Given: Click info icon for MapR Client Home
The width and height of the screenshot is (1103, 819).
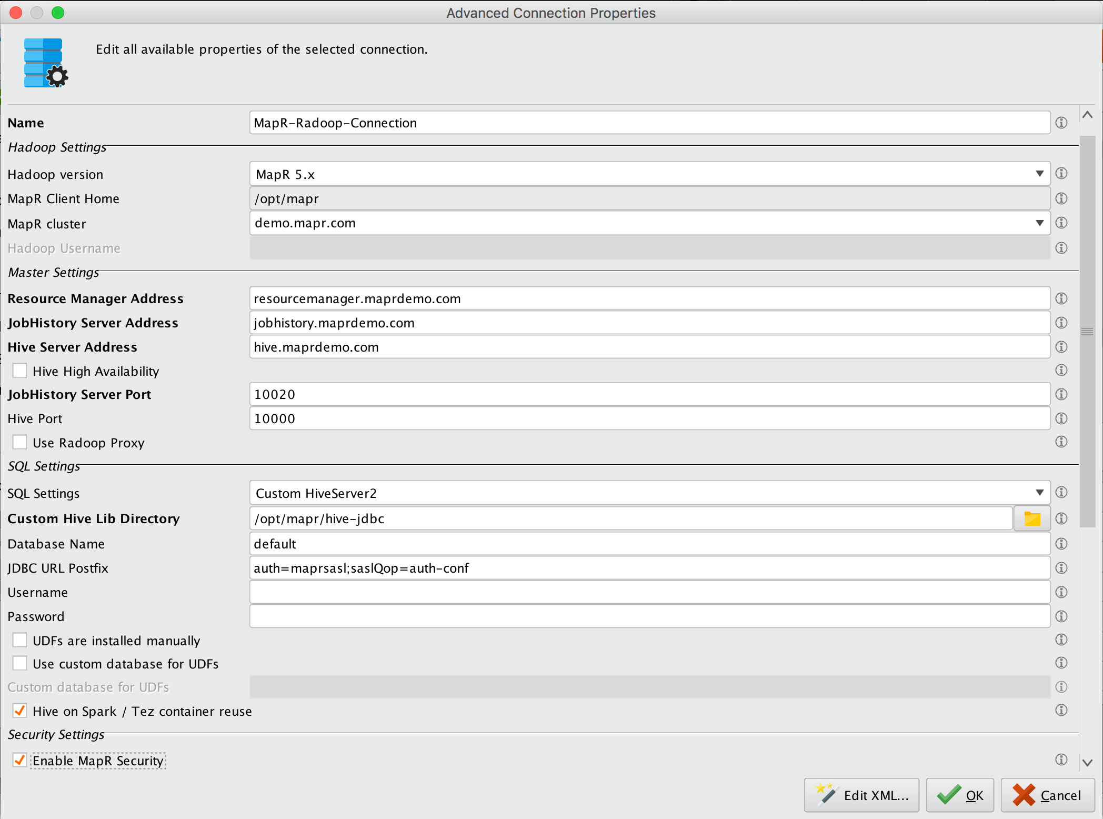Looking at the screenshot, I should [1061, 198].
